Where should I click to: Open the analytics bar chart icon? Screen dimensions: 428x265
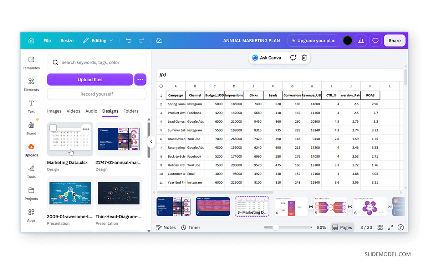361,41
